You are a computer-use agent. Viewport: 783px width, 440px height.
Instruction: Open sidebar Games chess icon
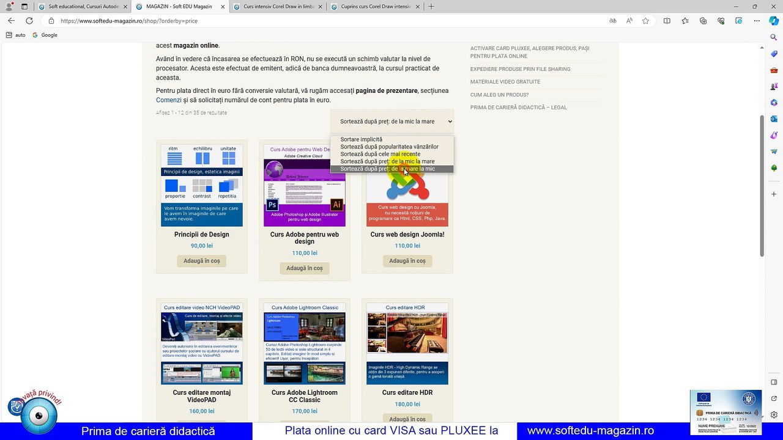pyautogui.click(x=774, y=86)
